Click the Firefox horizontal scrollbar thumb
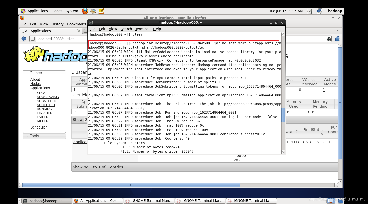 (x=131, y=185)
